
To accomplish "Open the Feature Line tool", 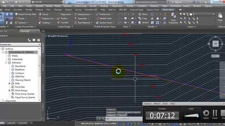I will point(47,19).
